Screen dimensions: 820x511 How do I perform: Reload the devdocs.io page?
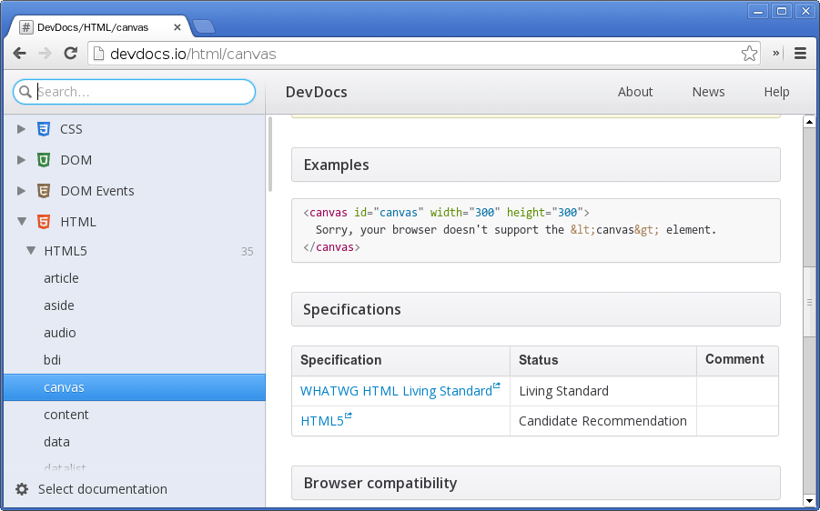point(71,54)
